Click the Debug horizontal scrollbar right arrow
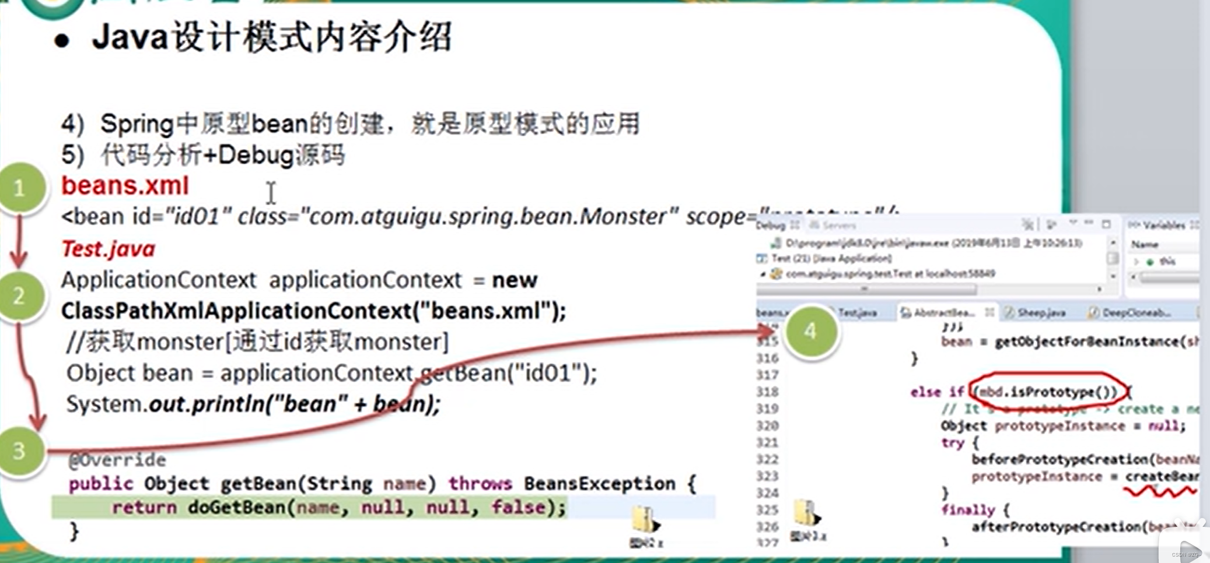The image size is (1210, 563). [x=1100, y=289]
